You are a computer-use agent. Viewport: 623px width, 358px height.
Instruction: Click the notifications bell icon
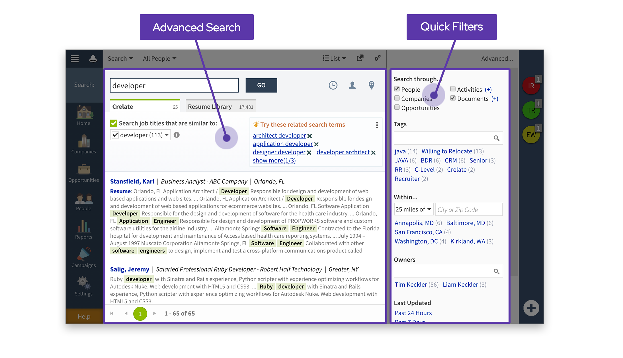[x=93, y=59]
